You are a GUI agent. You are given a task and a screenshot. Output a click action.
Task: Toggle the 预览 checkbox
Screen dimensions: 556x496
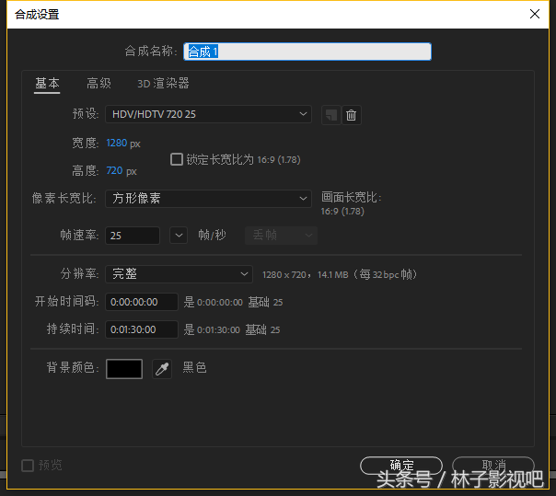[x=28, y=465]
